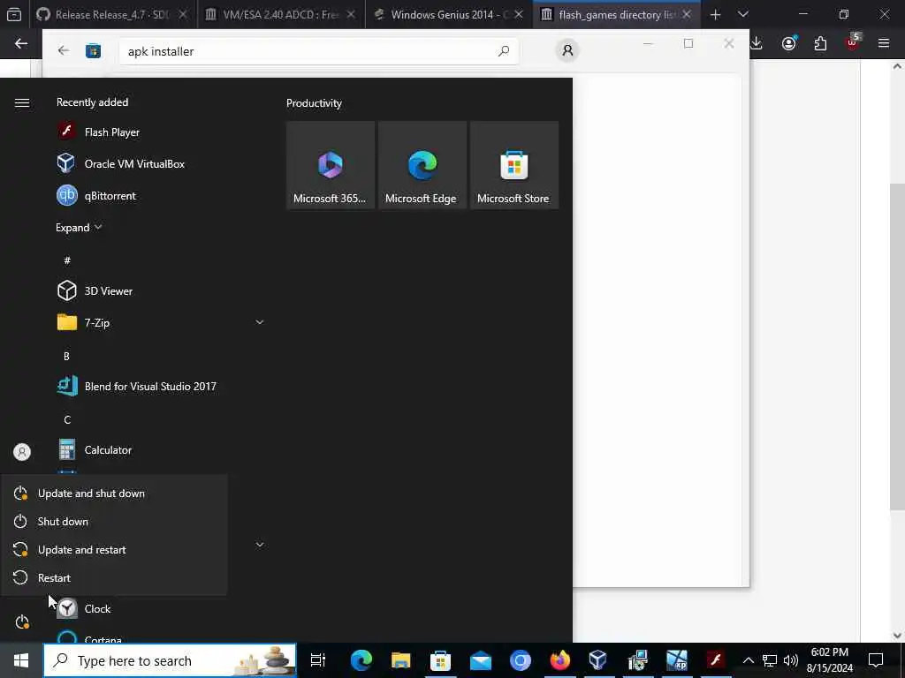Click the Windows Start button
Viewport: 905px width, 678px height.
pyautogui.click(x=21, y=660)
